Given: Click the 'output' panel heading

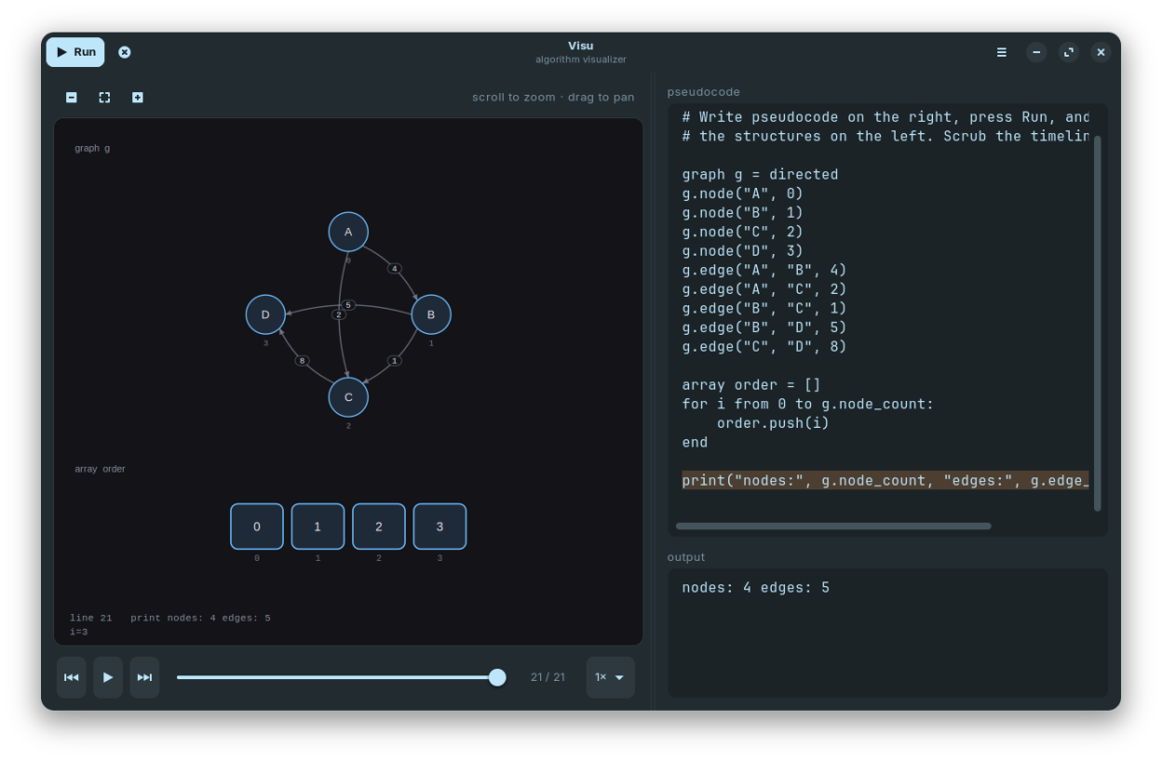Looking at the screenshot, I should [686, 557].
